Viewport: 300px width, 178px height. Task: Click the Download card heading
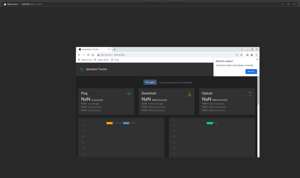[x=149, y=93]
